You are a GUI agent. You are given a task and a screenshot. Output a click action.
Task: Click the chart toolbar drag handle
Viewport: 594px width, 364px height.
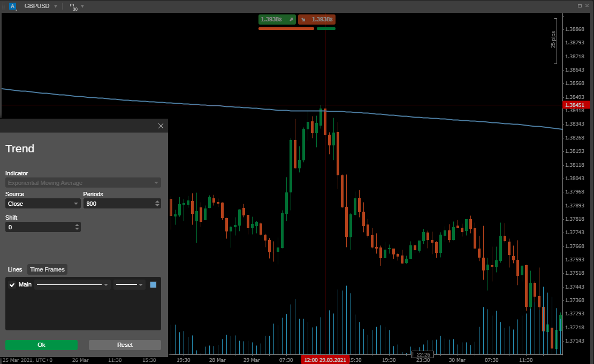pyautogui.click(x=3, y=6)
